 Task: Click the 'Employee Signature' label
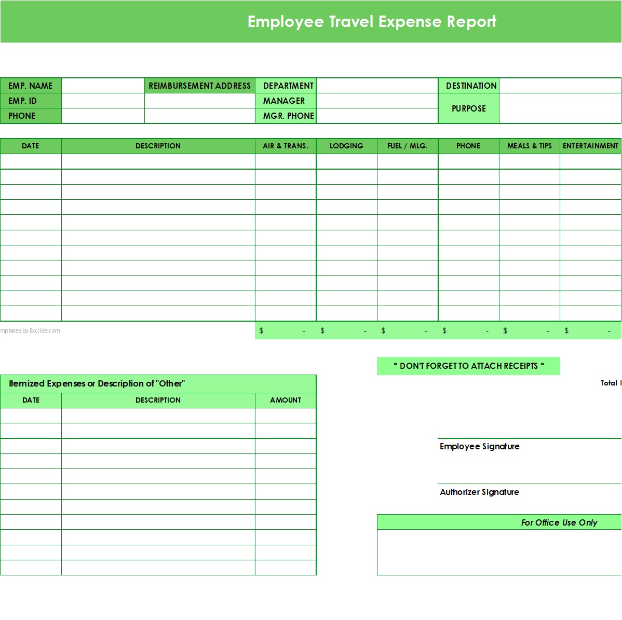click(x=480, y=446)
